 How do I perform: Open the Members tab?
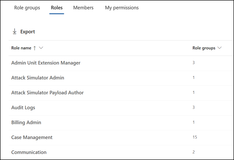[83, 8]
